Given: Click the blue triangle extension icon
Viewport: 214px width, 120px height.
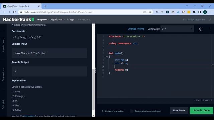Looking at the screenshot, I should [x=178, y=12].
